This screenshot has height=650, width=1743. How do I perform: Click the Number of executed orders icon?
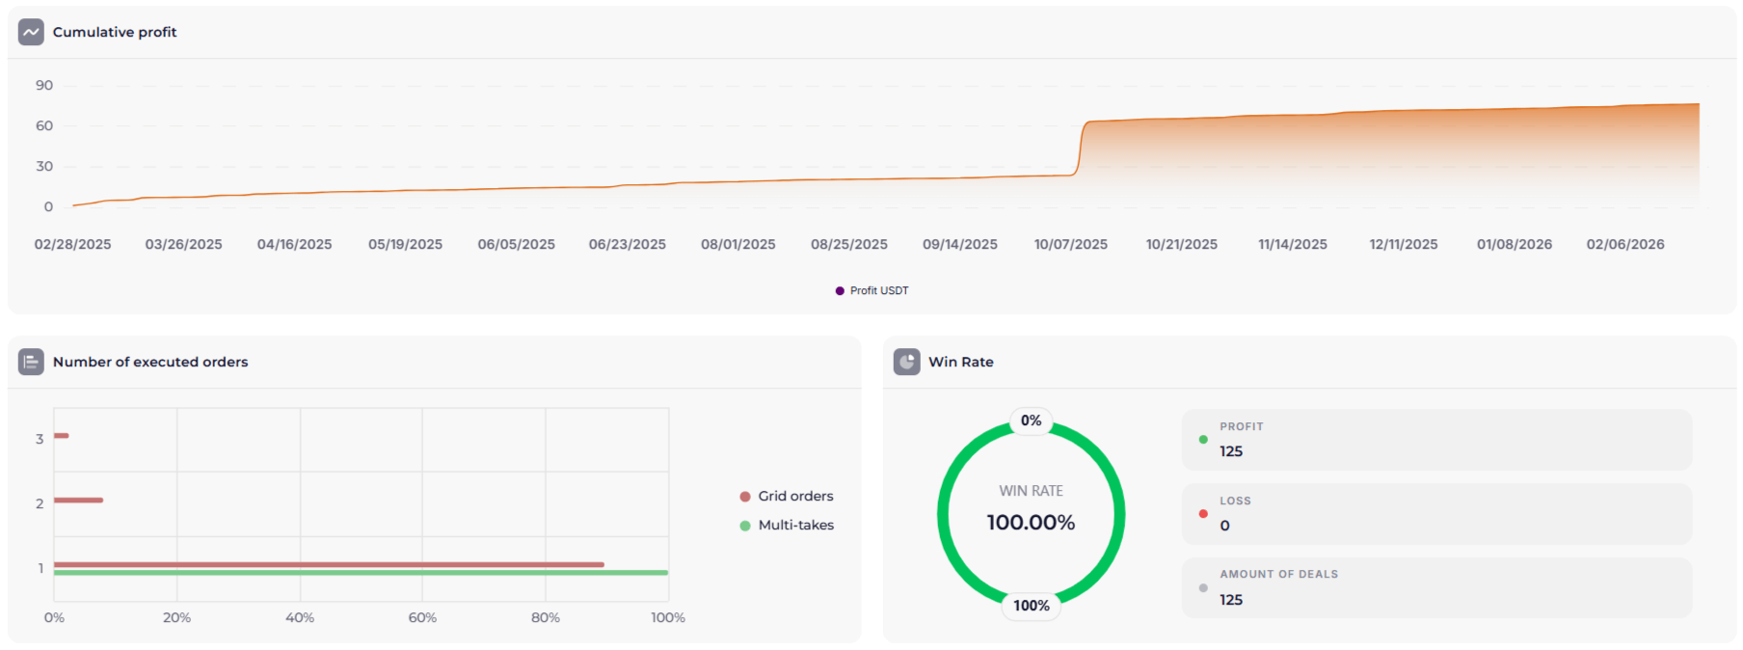(31, 362)
